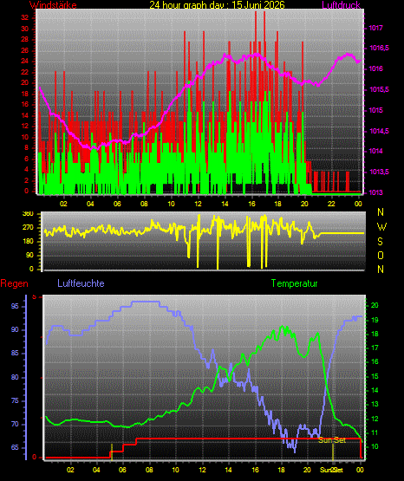This screenshot has width=404, height=481.
Task: Click the Luftdruck axis title
Action: 341,5
